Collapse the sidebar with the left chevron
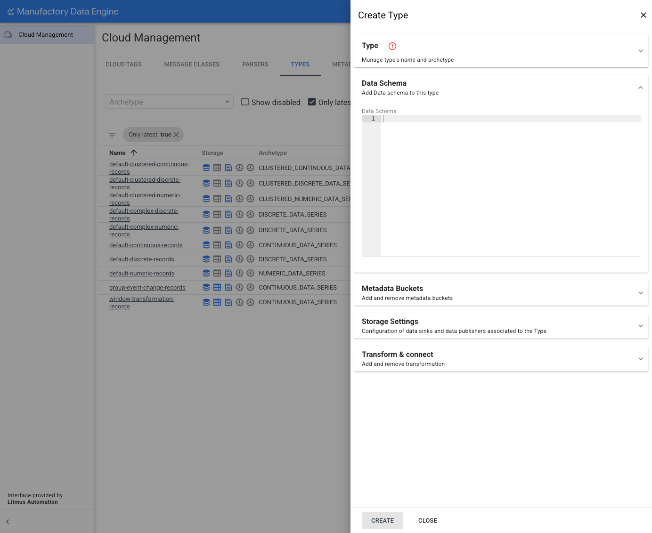This screenshot has height=533, width=652. click(x=8, y=522)
